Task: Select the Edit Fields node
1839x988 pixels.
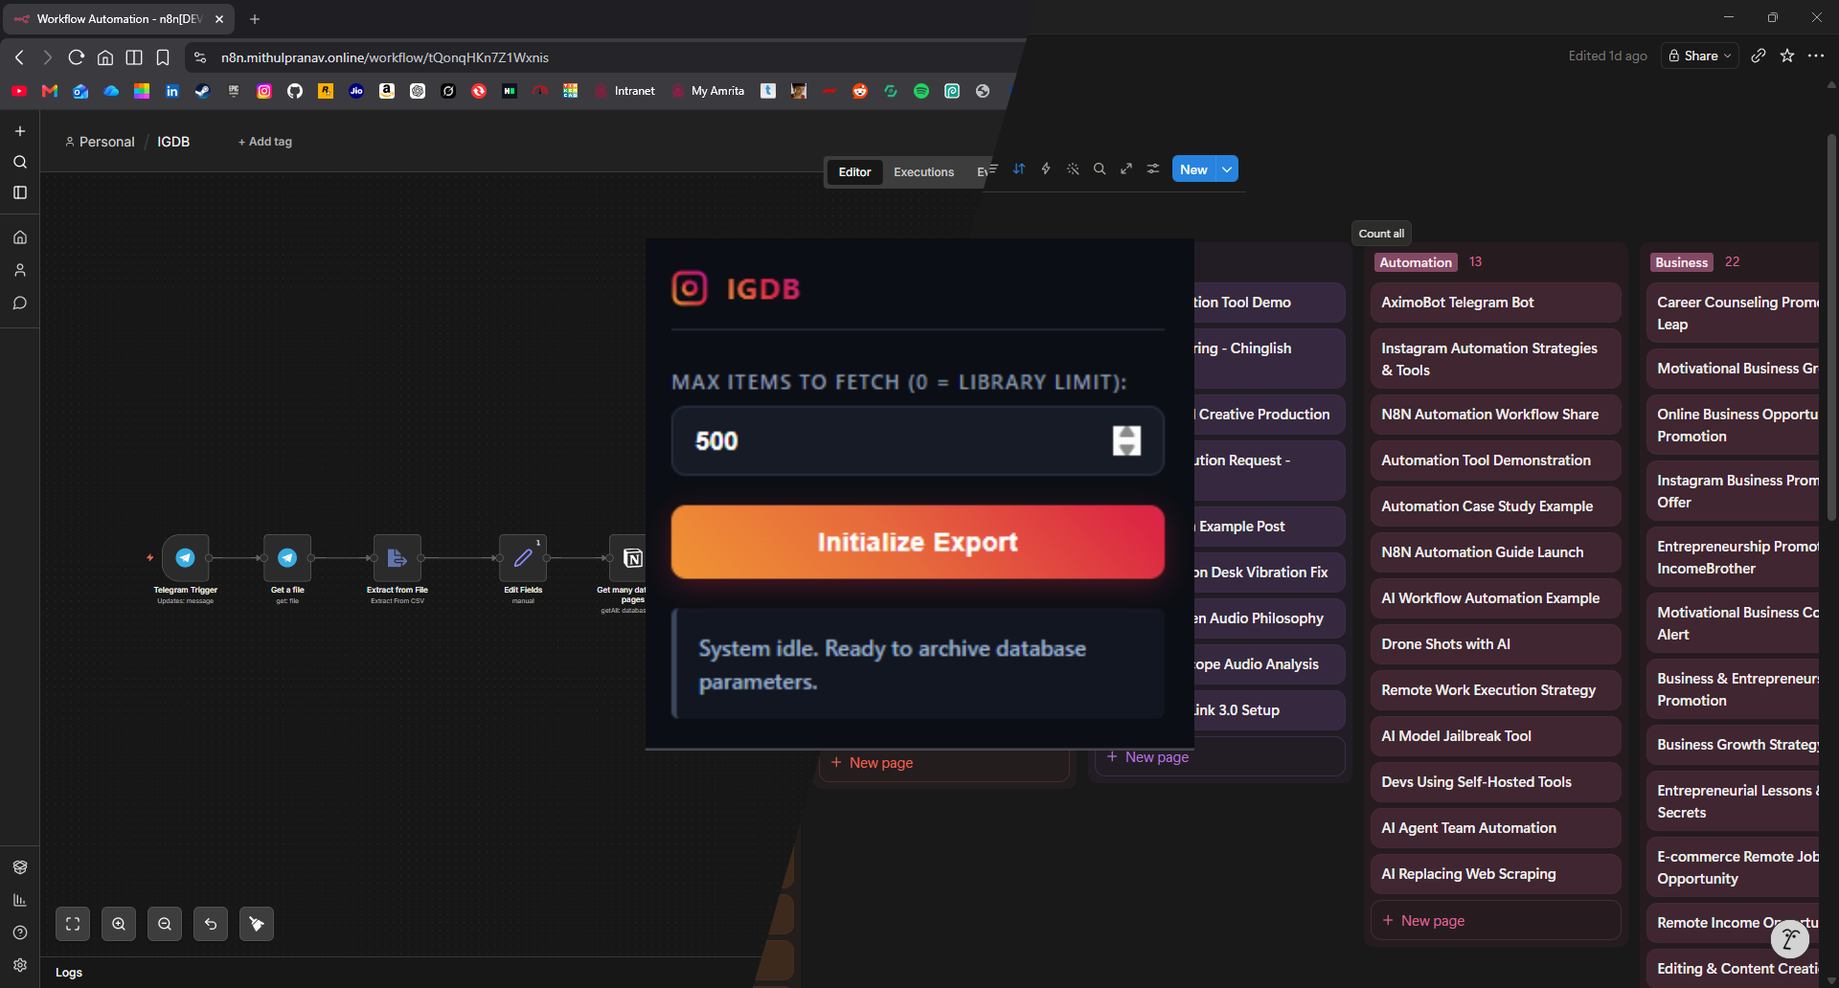Action: pos(523,558)
